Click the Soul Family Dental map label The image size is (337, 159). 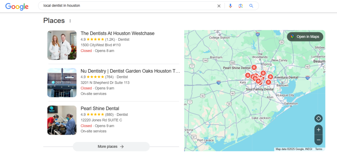point(260,89)
